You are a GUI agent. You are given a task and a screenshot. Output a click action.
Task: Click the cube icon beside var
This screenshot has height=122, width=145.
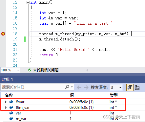click(x=11, y=113)
